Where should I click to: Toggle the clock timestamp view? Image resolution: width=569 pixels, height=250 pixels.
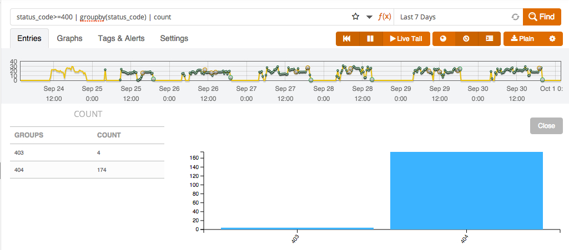pos(466,39)
